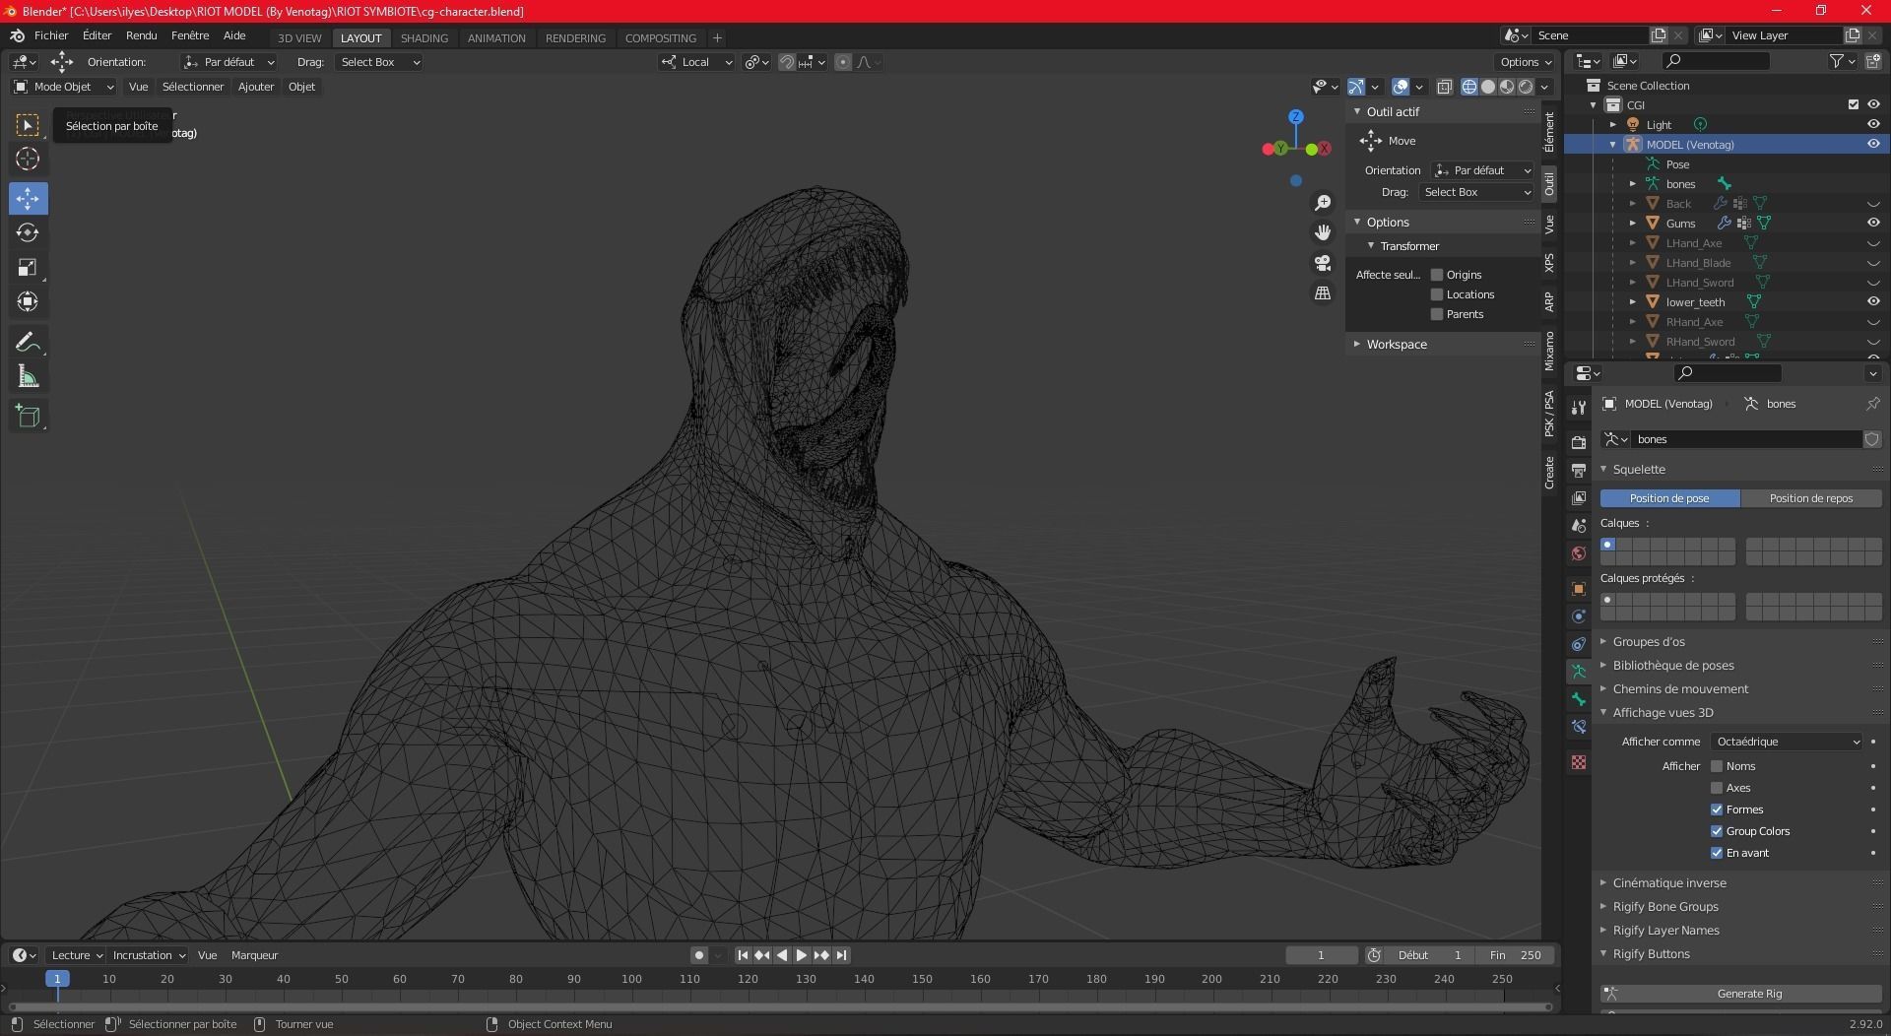The width and height of the screenshot is (1891, 1036).
Task: Select the Annotate pencil tool
Action: (x=28, y=342)
